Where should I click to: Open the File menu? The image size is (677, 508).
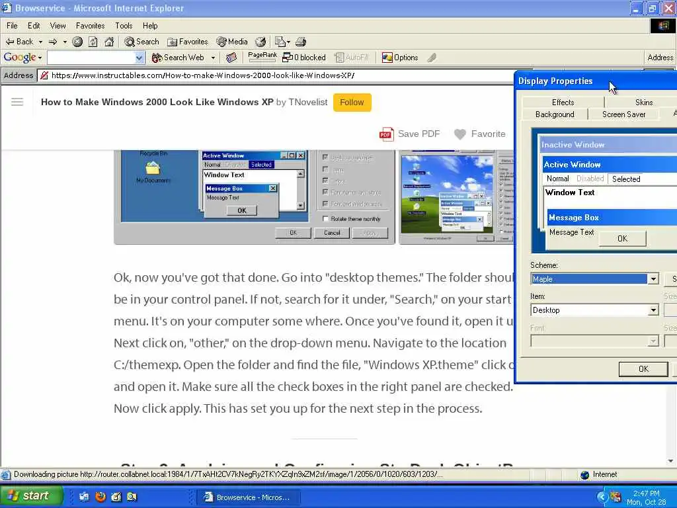tap(12, 26)
